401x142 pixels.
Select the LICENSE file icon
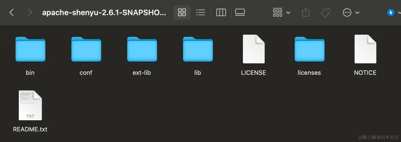[254, 49]
